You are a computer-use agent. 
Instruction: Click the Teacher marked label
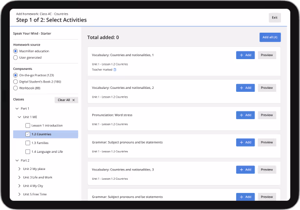[102, 70]
